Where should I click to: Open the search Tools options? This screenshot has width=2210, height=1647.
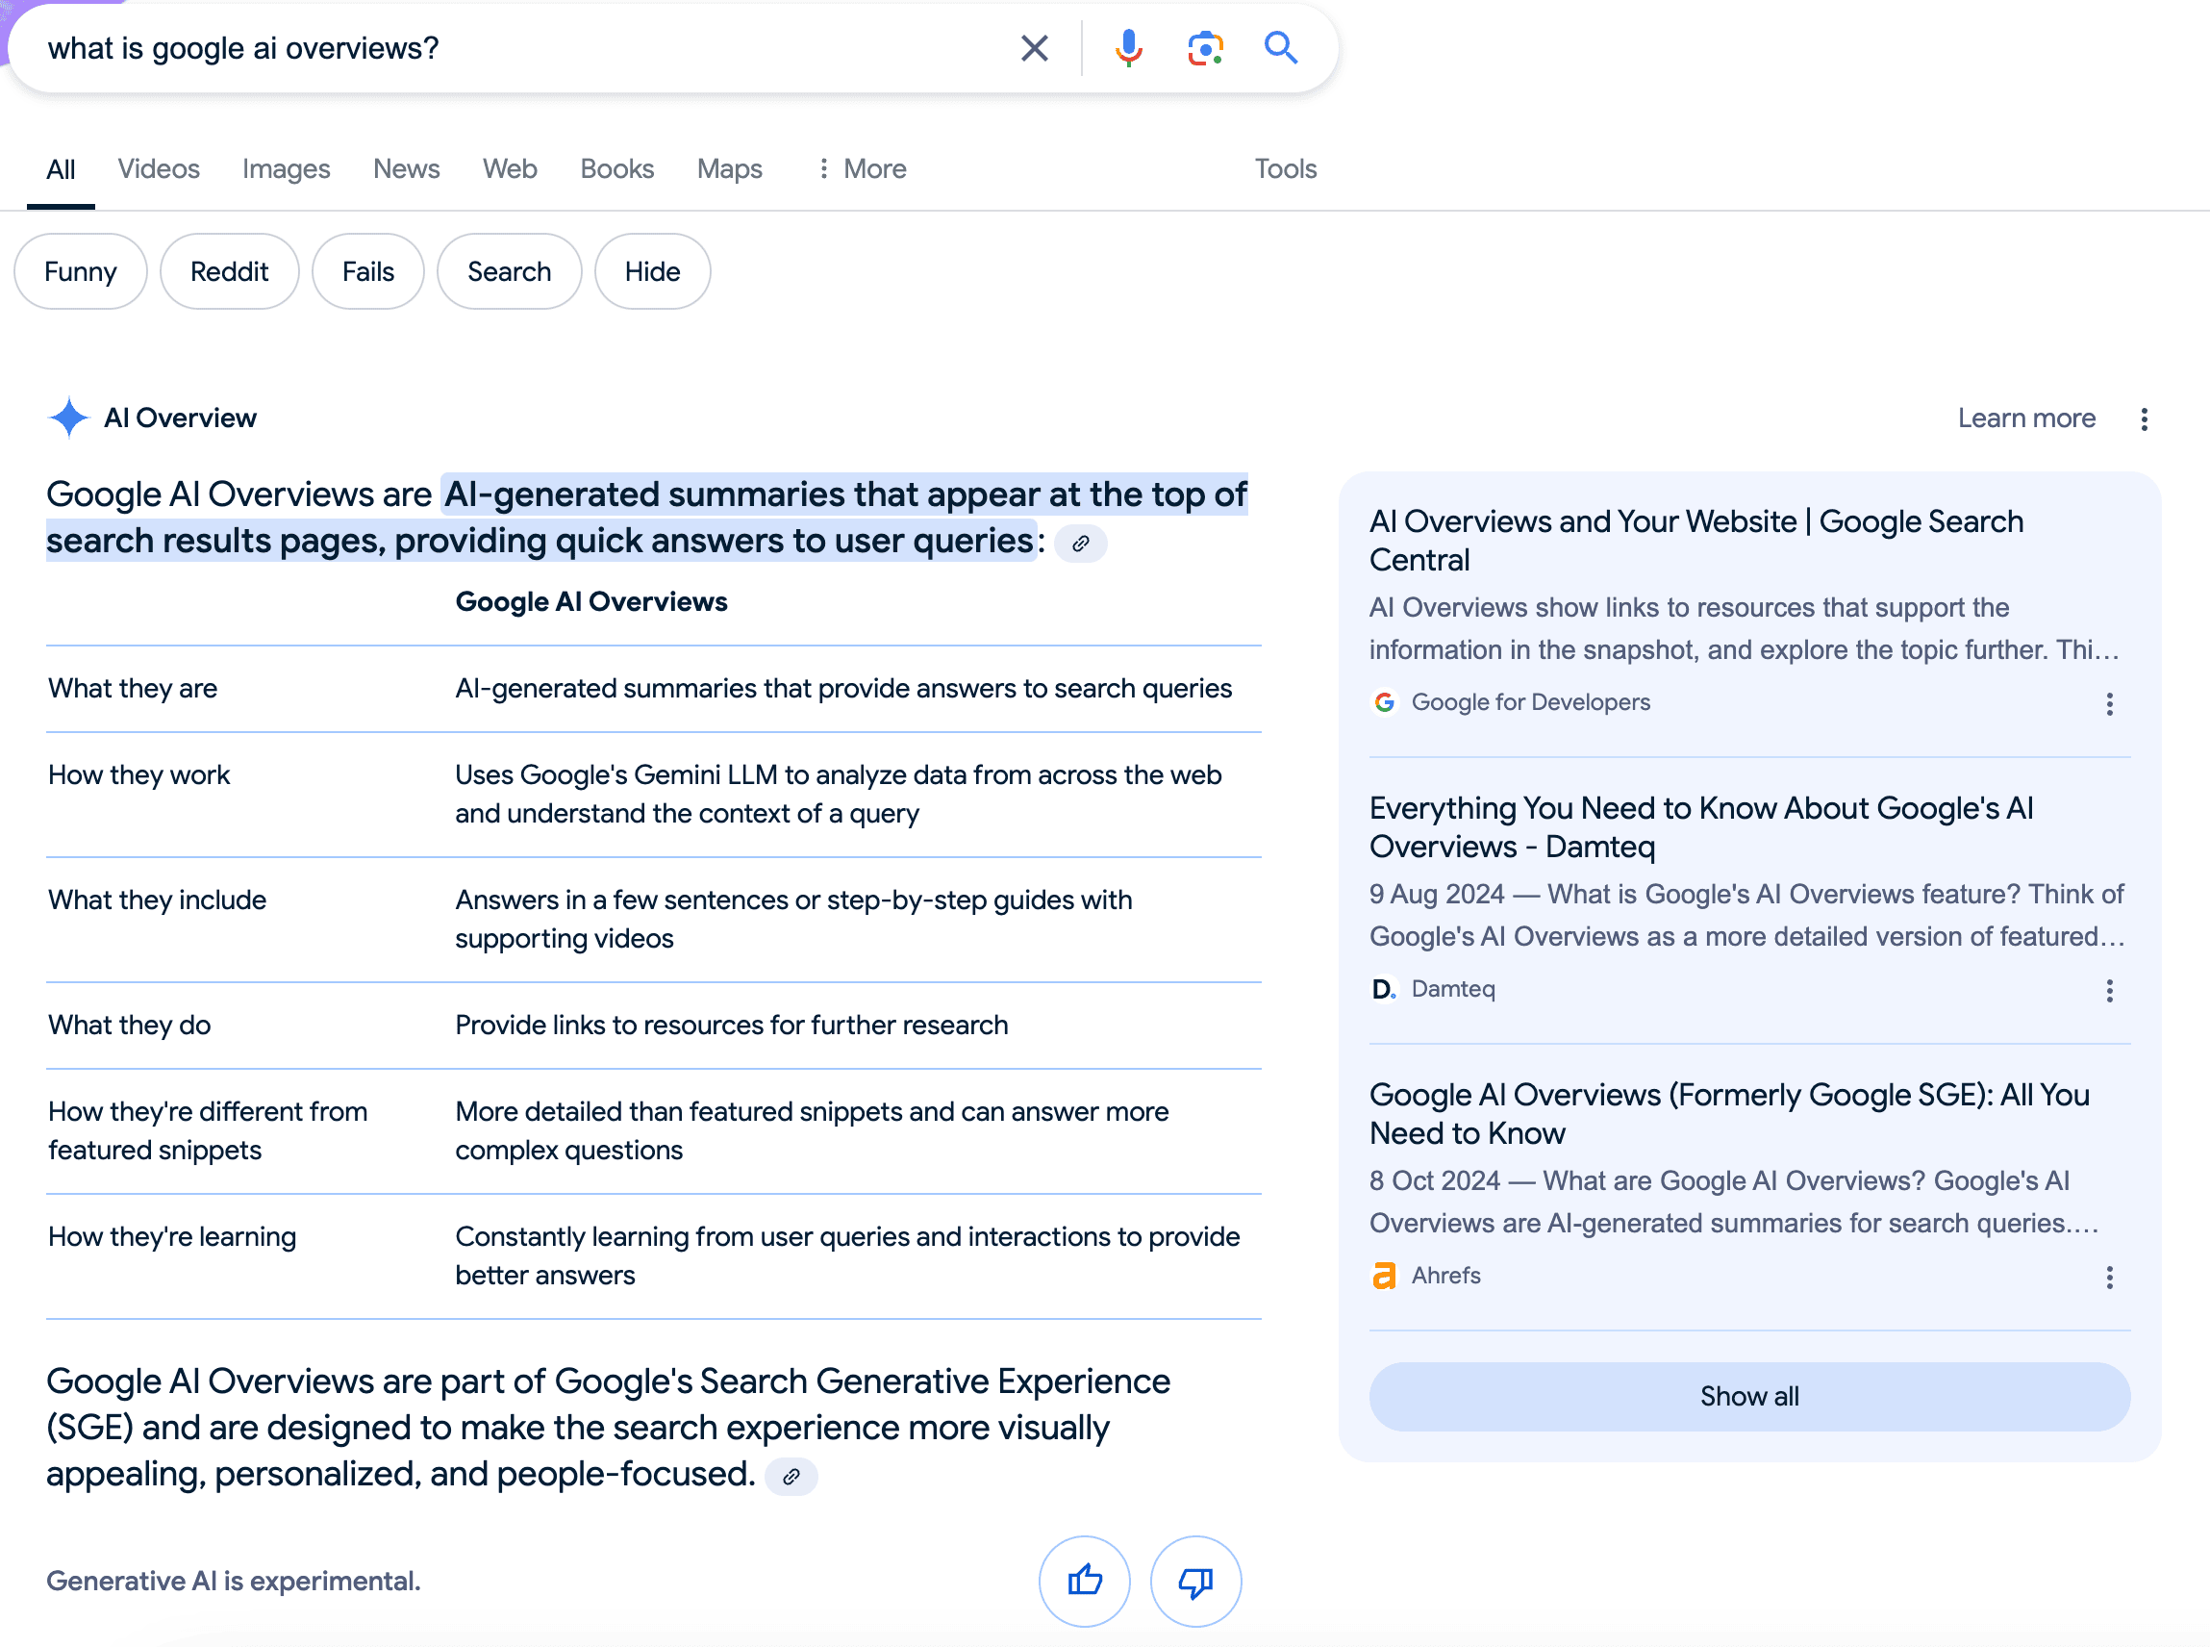coord(1286,169)
